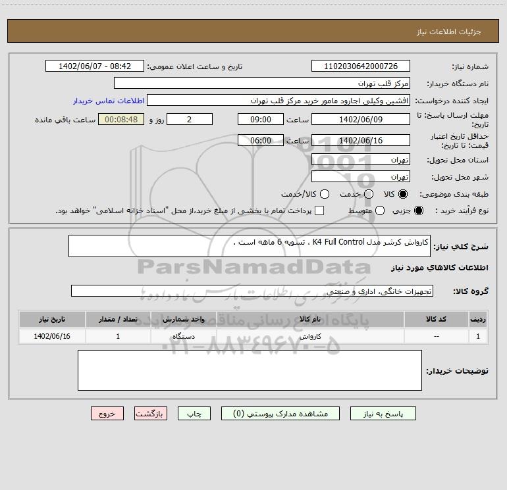Select the خدمت radio button
The width and height of the screenshot is (507, 490).
click(369, 194)
